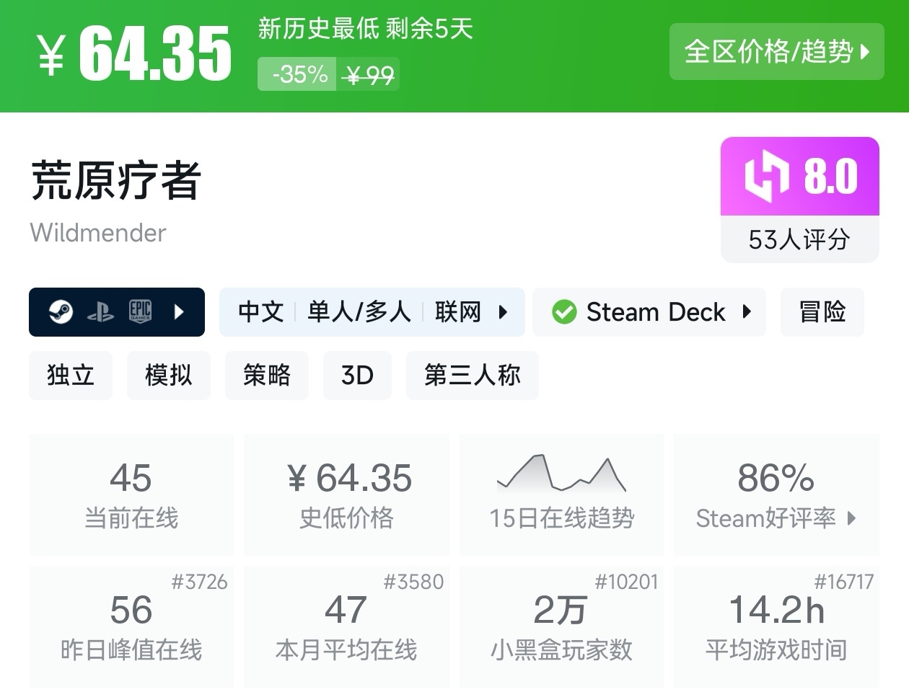Expand Steam Deck compatibility details arrow
The width and height of the screenshot is (909, 692).
point(747,312)
